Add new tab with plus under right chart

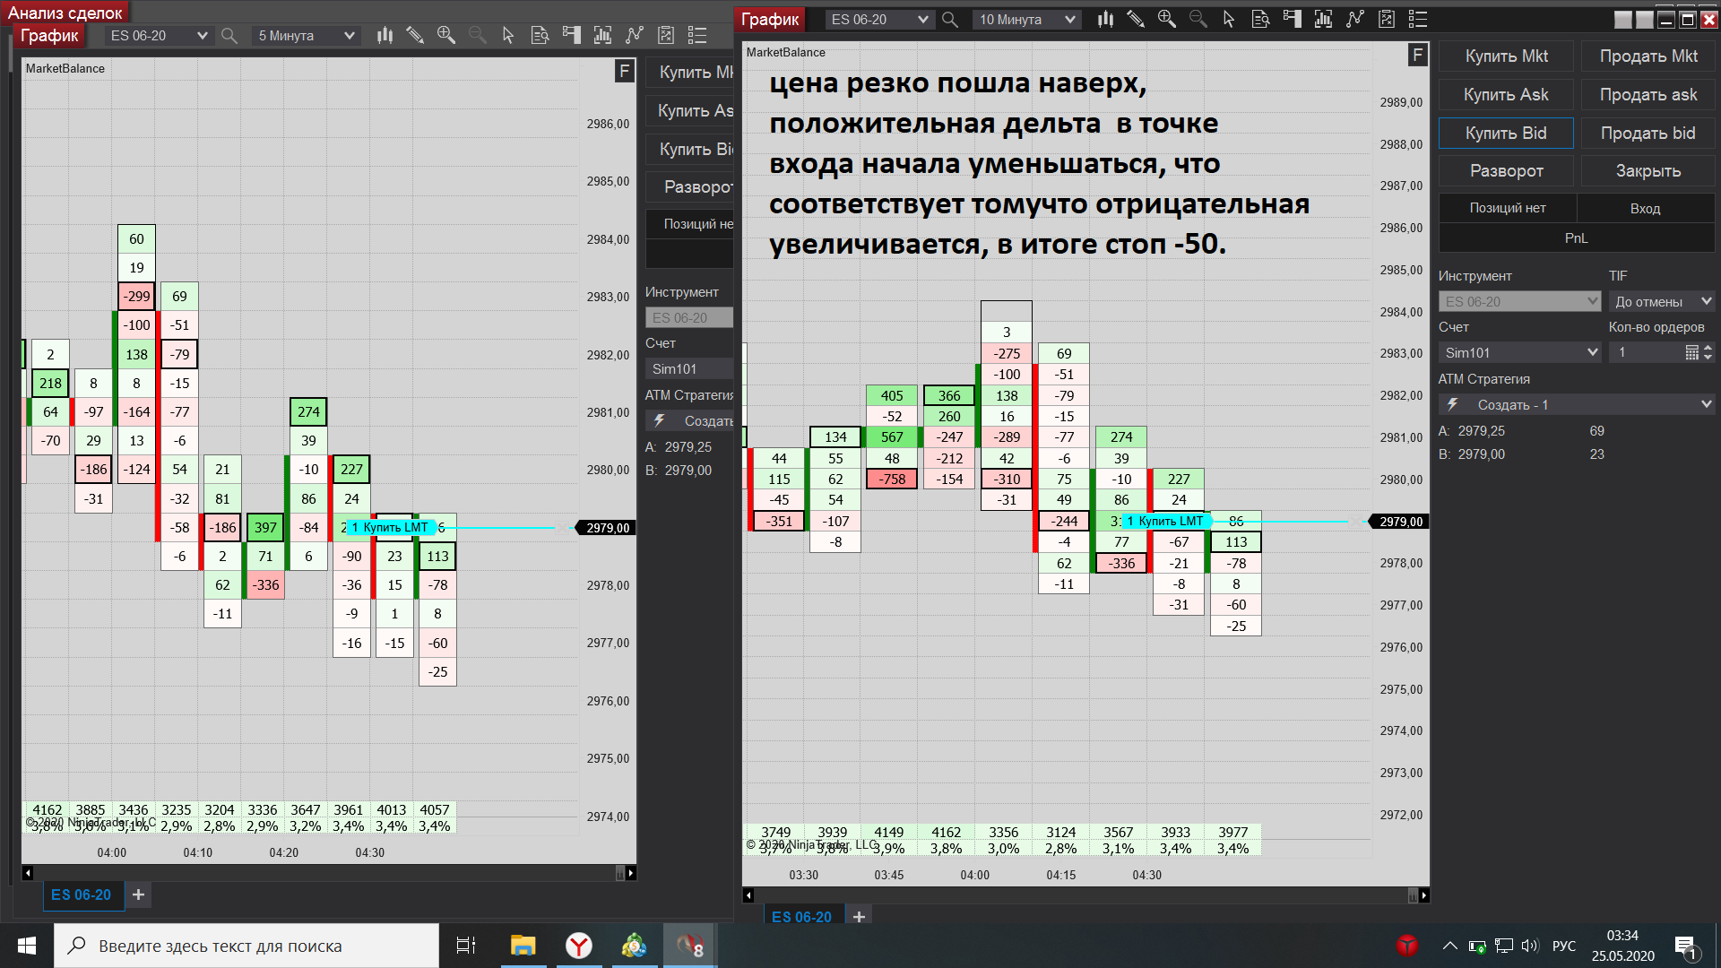click(859, 916)
